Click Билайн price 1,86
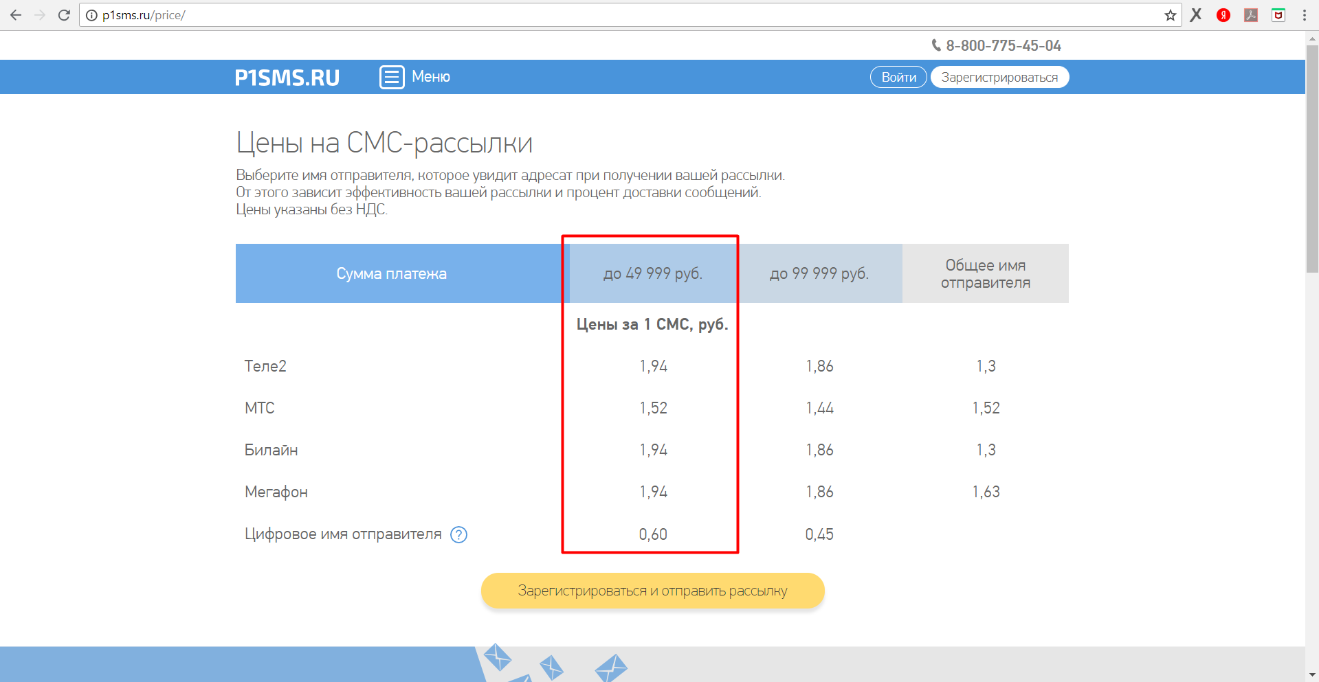1319x682 pixels. coord(819,450)
